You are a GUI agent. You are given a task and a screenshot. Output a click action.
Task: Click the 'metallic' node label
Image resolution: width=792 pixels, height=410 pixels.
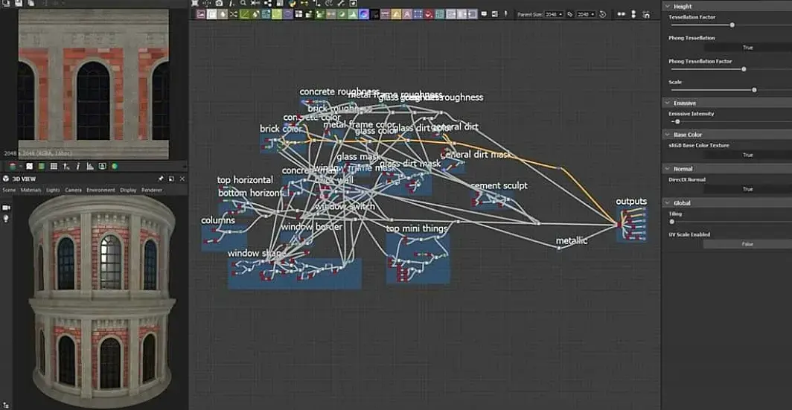(x=571, y=241)
